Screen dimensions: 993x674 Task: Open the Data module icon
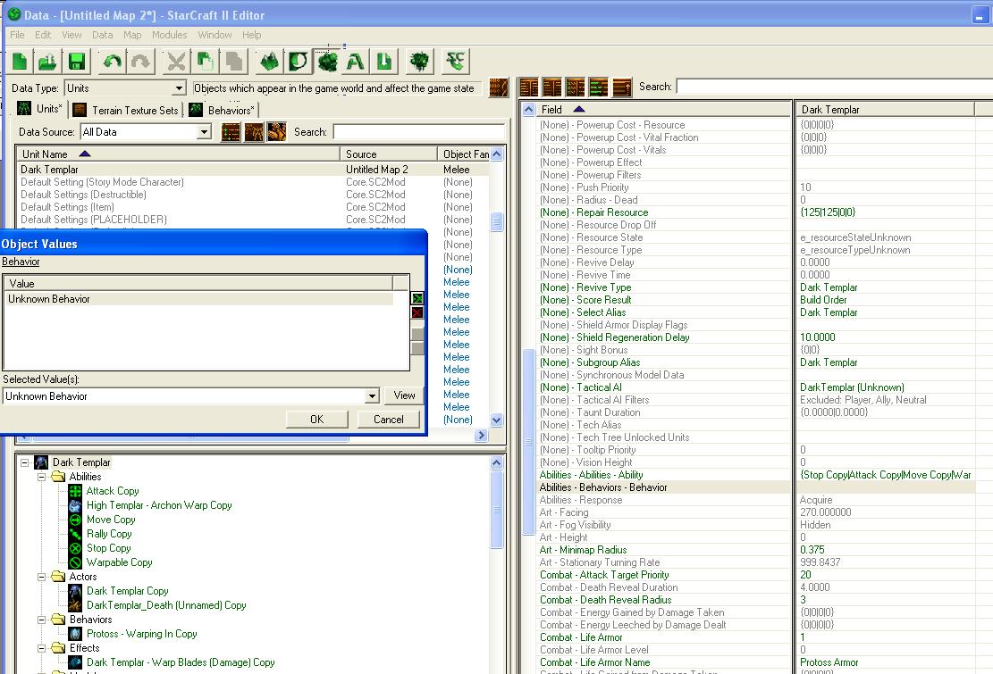coord(327,62)
